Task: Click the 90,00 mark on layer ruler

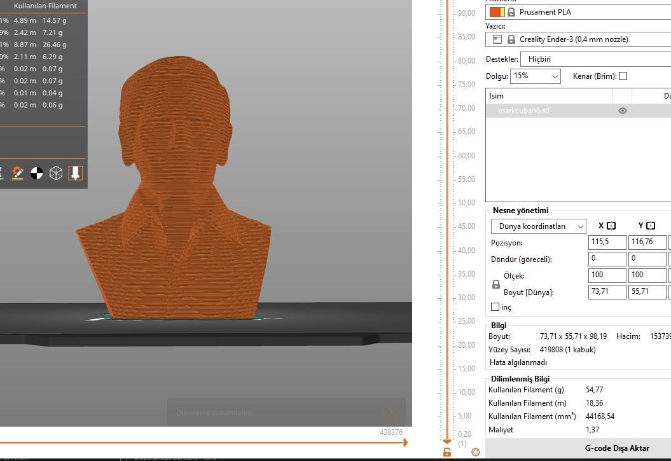Action: coord(466,13)
